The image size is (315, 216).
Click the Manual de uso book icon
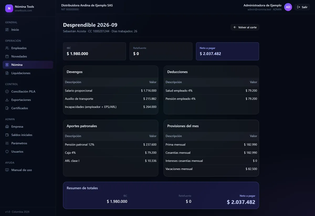[7, 170]
